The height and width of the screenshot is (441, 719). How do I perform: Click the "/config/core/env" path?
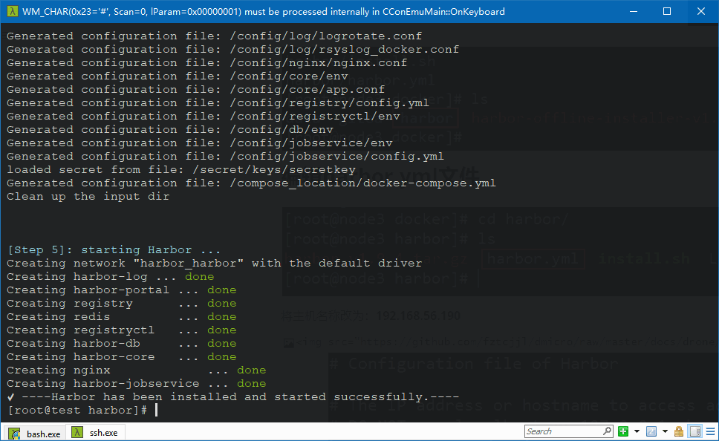pyautogui.click(x=289, y=76)
